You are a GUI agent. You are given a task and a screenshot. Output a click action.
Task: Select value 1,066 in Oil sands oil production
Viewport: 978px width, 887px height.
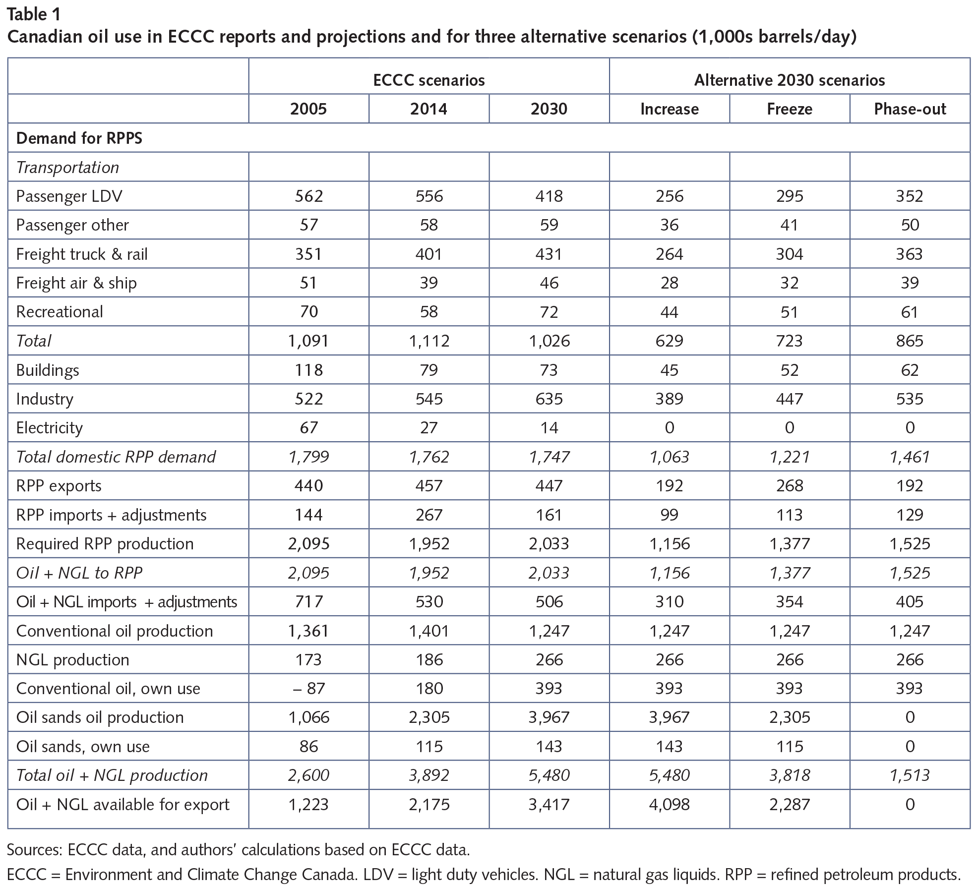tap(308, 717)
